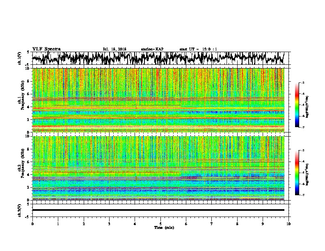Click inside the ch.2 frequency spectrogram panel
This screenshot has height=251, width=325.
158,168
